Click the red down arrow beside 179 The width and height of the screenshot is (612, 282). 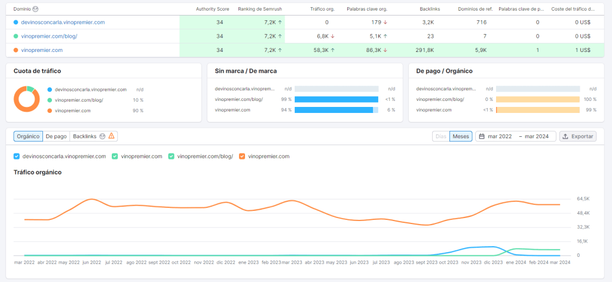(385, 23)
